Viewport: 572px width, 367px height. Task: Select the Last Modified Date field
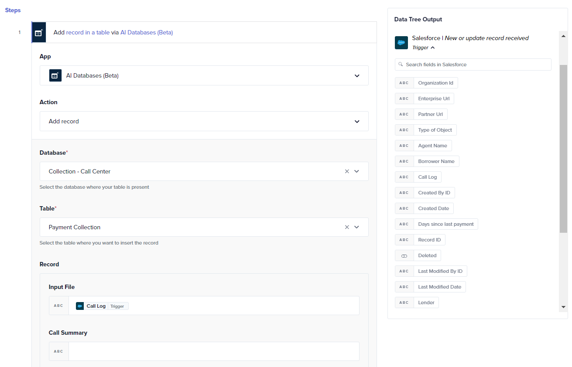tap(430, 287)
